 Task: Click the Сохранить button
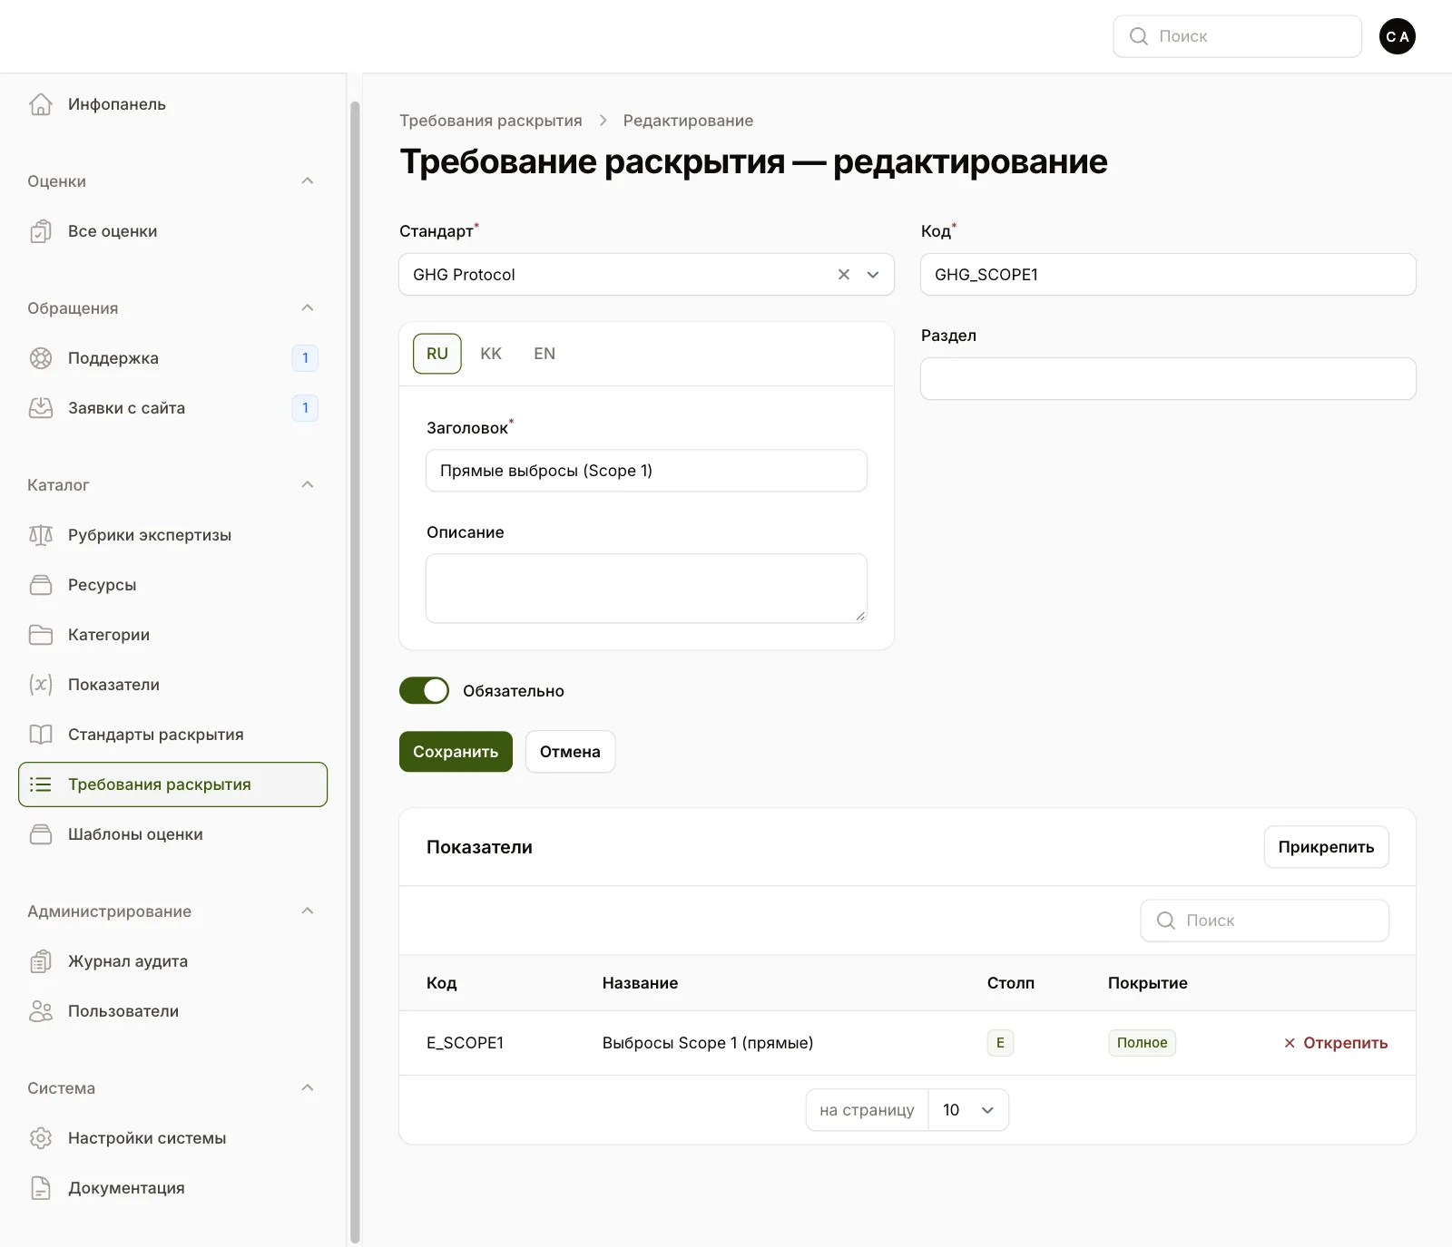(x=456, y=752)
